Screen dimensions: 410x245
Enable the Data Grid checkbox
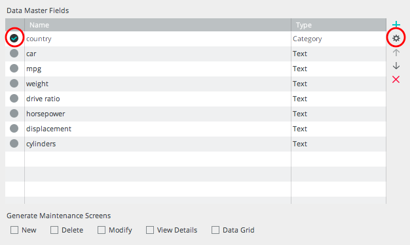coord(215,230)
